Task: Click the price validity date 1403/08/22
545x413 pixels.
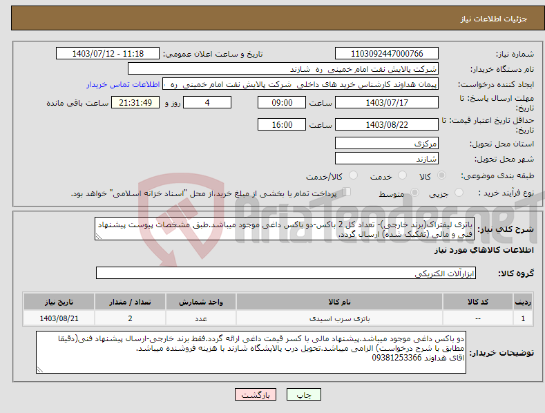Action: (x=387, y=124)
